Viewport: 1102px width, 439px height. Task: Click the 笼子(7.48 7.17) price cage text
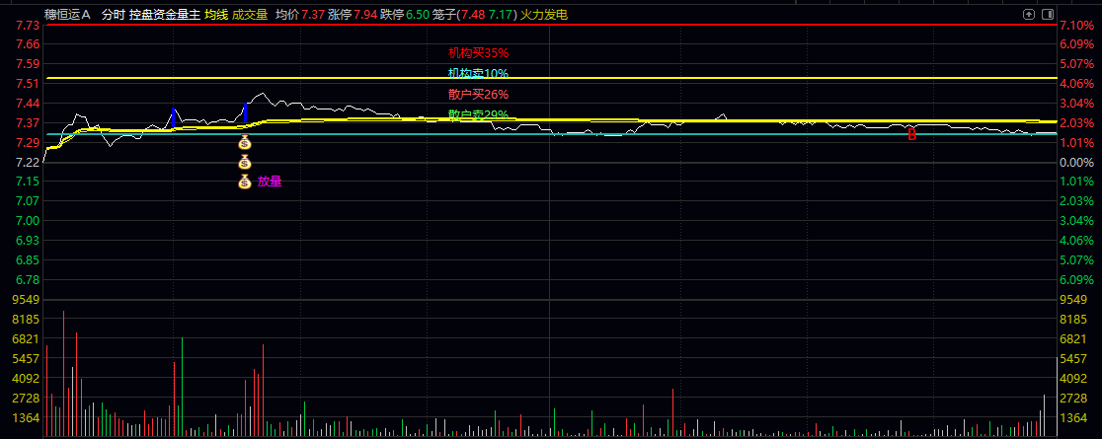tap(474, 14)
